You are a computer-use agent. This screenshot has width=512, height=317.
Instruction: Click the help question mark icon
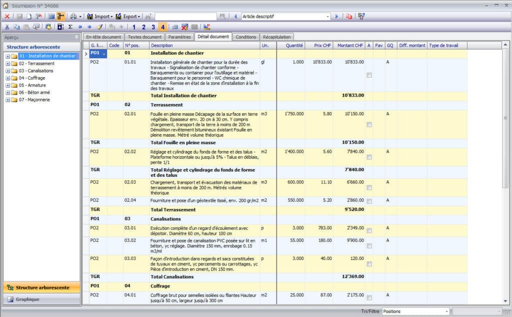point(361,17)
